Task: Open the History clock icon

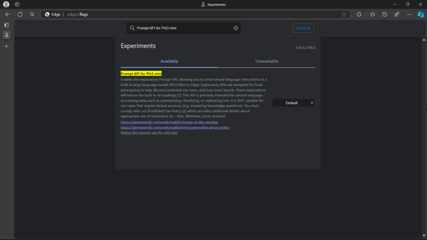Action: [385, 14]
